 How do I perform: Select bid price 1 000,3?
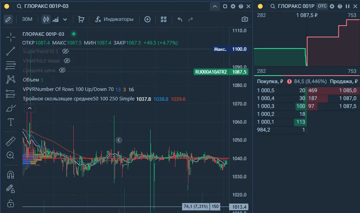(266, 106)
